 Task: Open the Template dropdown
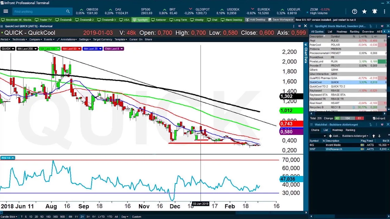(x=121, y=39)
